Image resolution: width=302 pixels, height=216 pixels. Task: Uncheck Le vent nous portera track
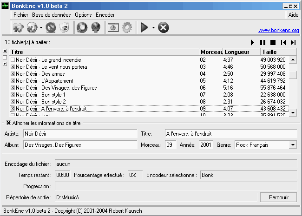[x=13, y=67]
